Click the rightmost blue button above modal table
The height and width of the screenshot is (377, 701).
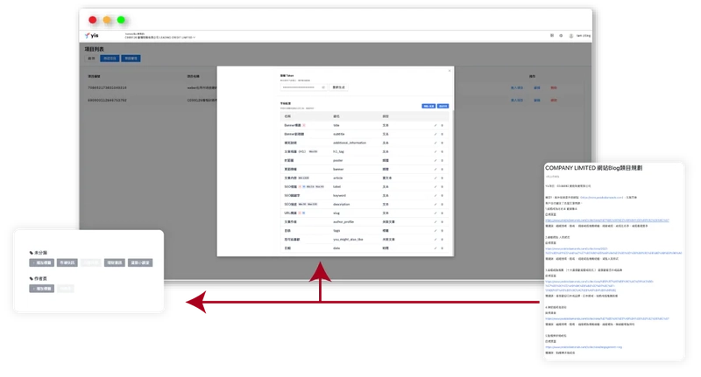click(443, 106)
